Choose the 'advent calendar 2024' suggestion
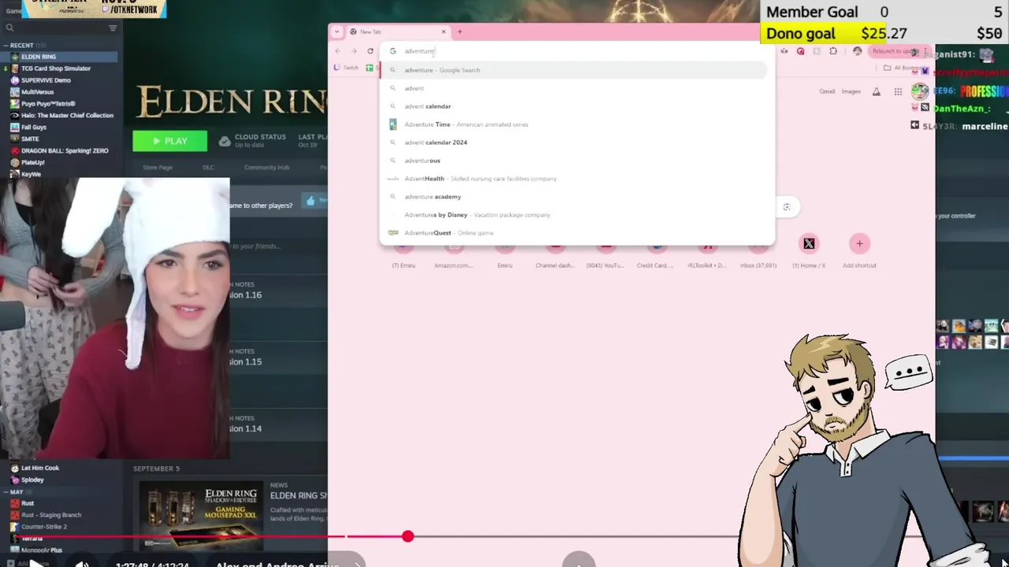Viewport: 1009px width, 567px height. (x=573, y=143)
